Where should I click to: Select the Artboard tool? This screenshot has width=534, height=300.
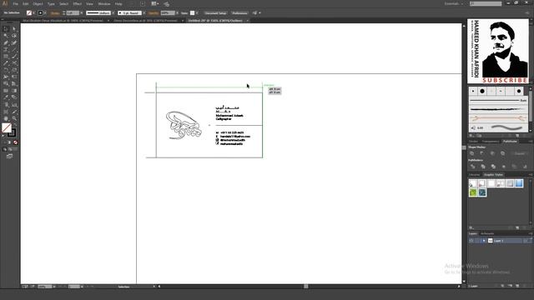6,112
